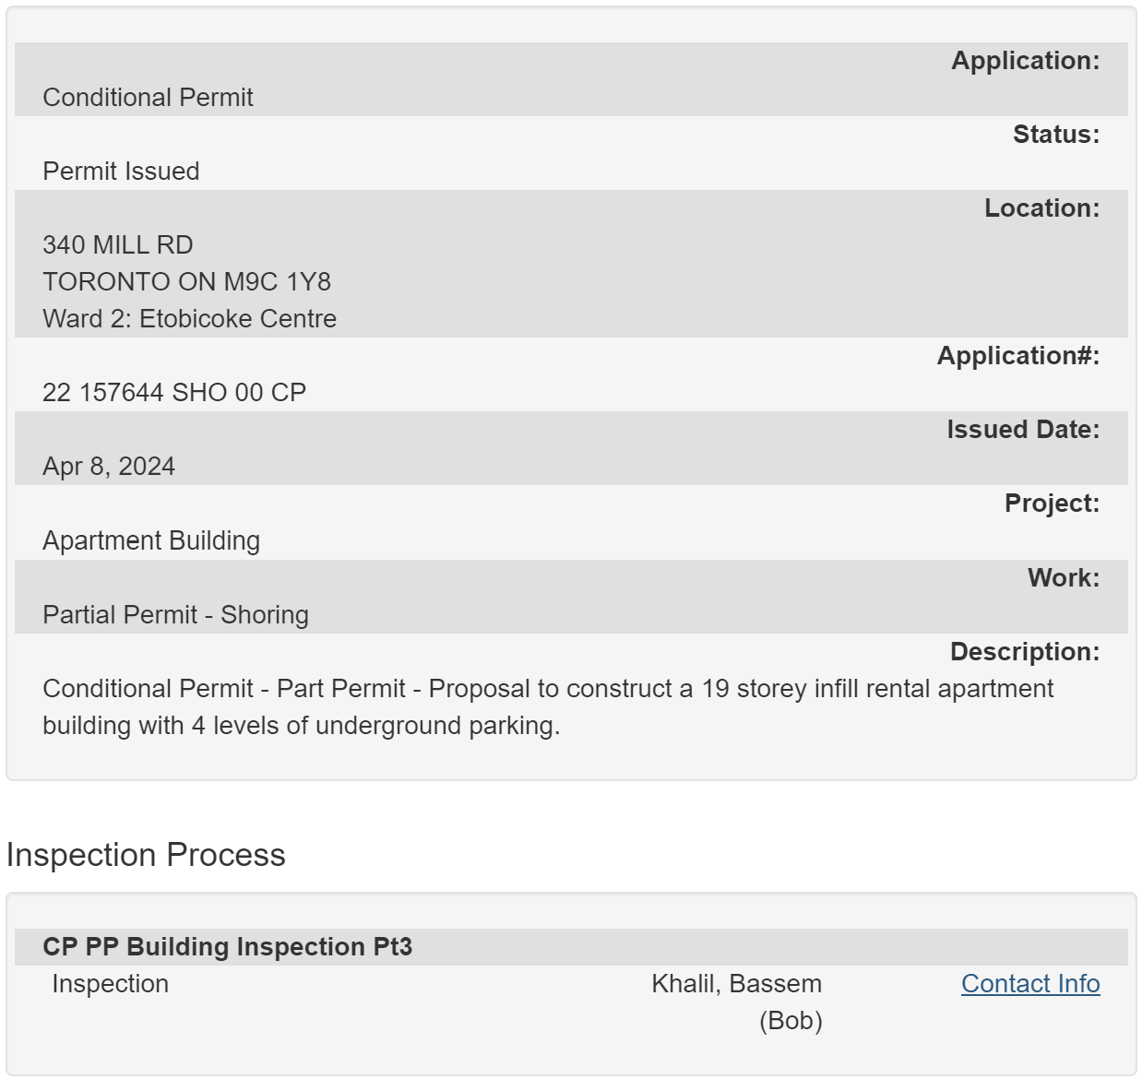Click the Apartment Building project value
The image size is (1142, 1079).
point(151,540)
